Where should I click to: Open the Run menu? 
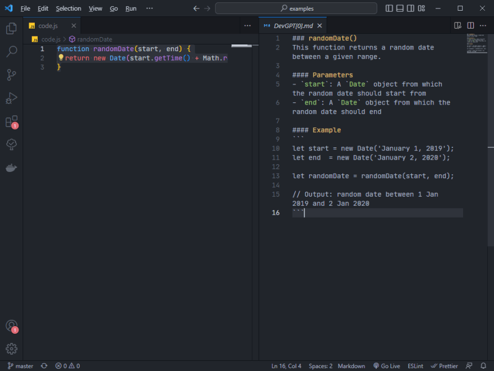pyautogui.click(x=131, y=8)
